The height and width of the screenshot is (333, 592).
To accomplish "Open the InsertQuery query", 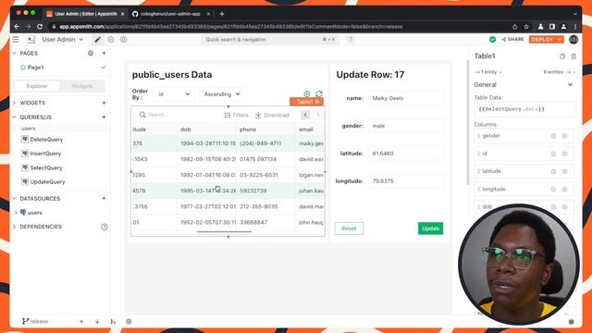I will click(x=45, y=154).
